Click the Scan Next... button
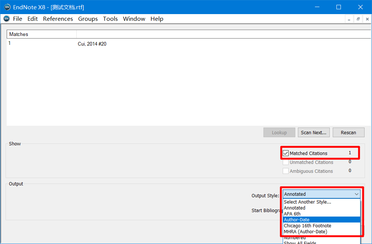The image size is (372, 244). pos(313,132)
